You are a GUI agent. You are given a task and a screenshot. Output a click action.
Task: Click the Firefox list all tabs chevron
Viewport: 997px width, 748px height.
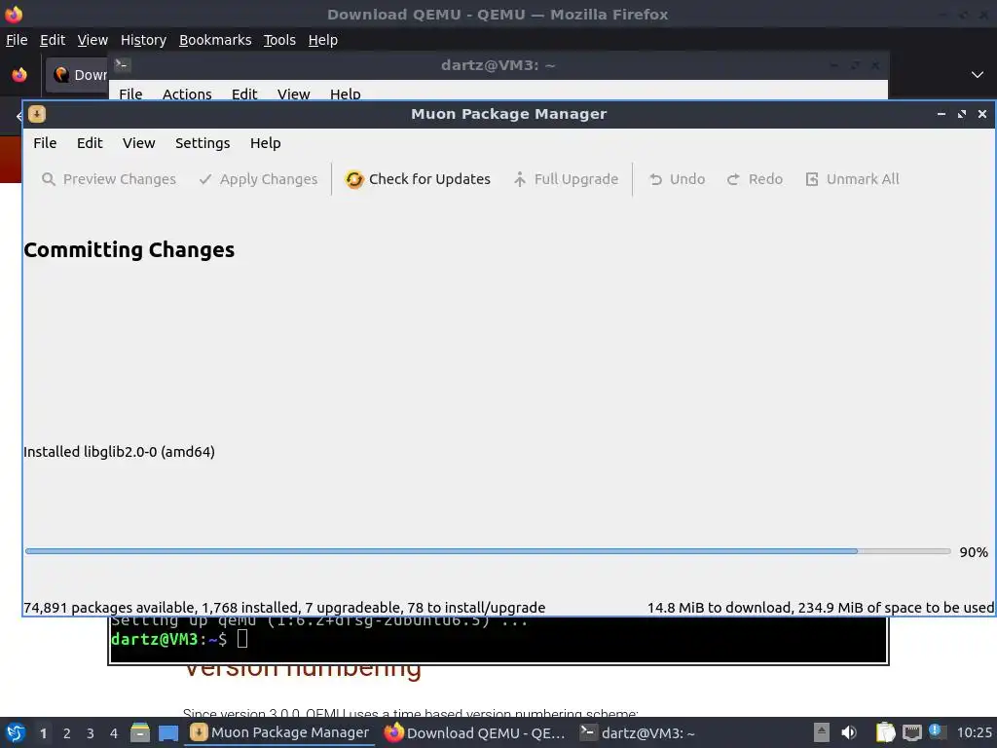point(978,75)
